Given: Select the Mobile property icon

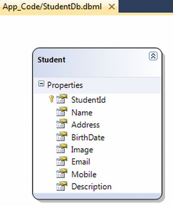Looking at the screenshot, I should click(x=62, y=173).
